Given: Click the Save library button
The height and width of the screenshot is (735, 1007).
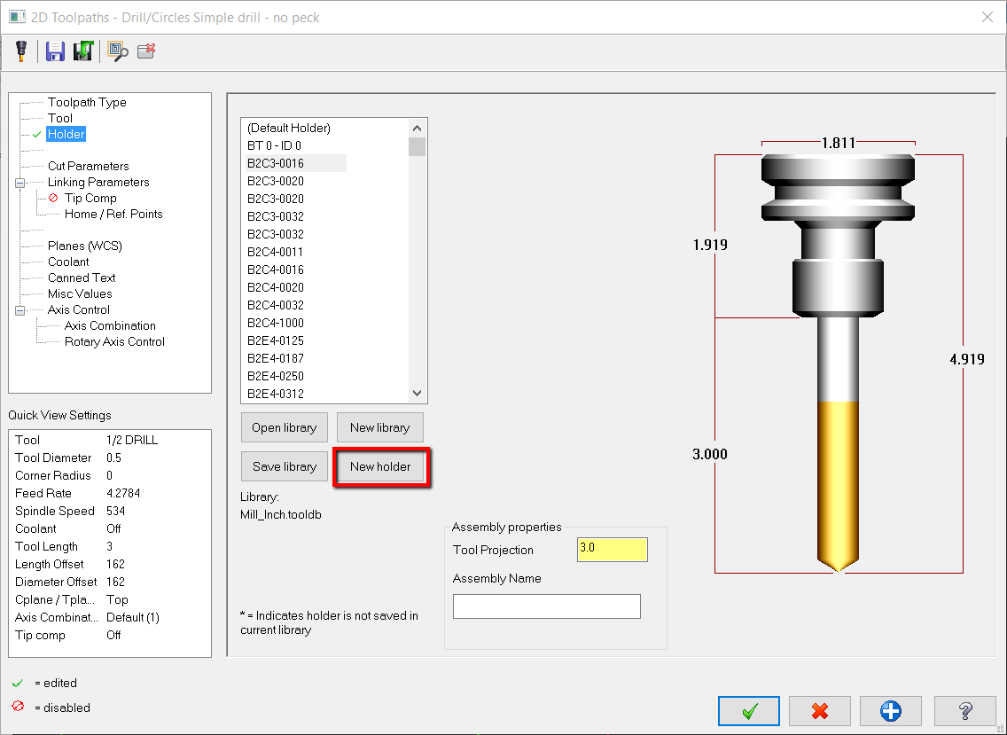Looking at the screenshot, I should 284,467.
